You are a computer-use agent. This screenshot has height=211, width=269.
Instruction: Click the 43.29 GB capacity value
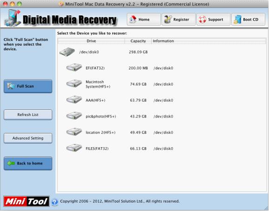tap(138, 116)
